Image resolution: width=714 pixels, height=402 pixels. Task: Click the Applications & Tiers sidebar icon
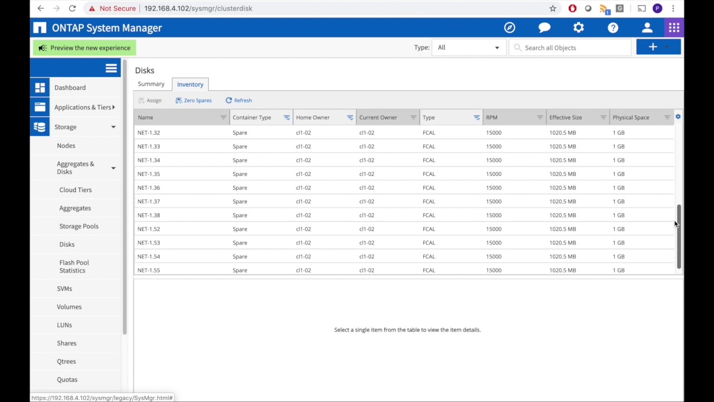[x=40, y=107]
